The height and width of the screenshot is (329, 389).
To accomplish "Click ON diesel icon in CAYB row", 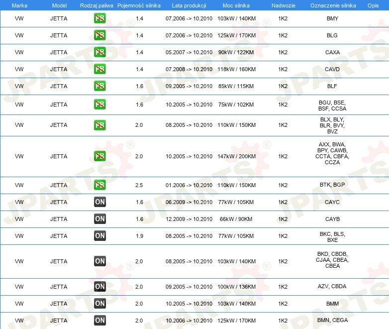I will coord(99,219).
